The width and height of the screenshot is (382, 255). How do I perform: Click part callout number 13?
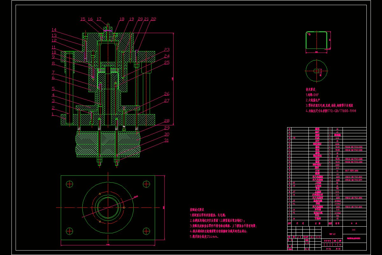54,35
